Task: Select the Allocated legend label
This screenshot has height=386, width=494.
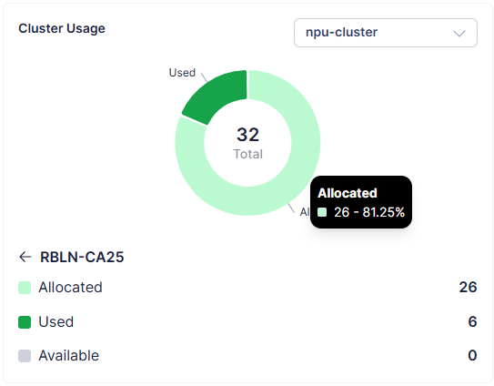Action: tap(70, 288)
